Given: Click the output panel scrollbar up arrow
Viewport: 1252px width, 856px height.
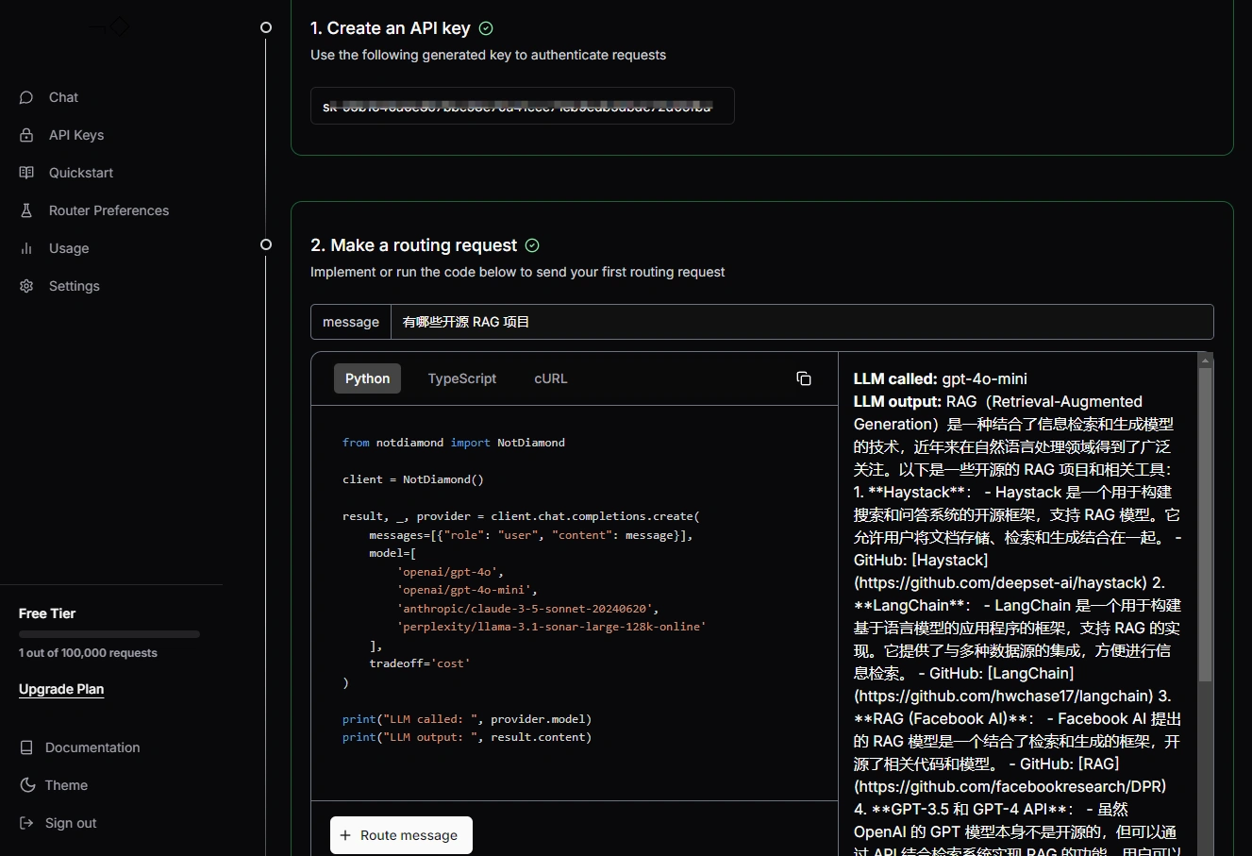Looking at the screenshot, I should coord(1205,360).
